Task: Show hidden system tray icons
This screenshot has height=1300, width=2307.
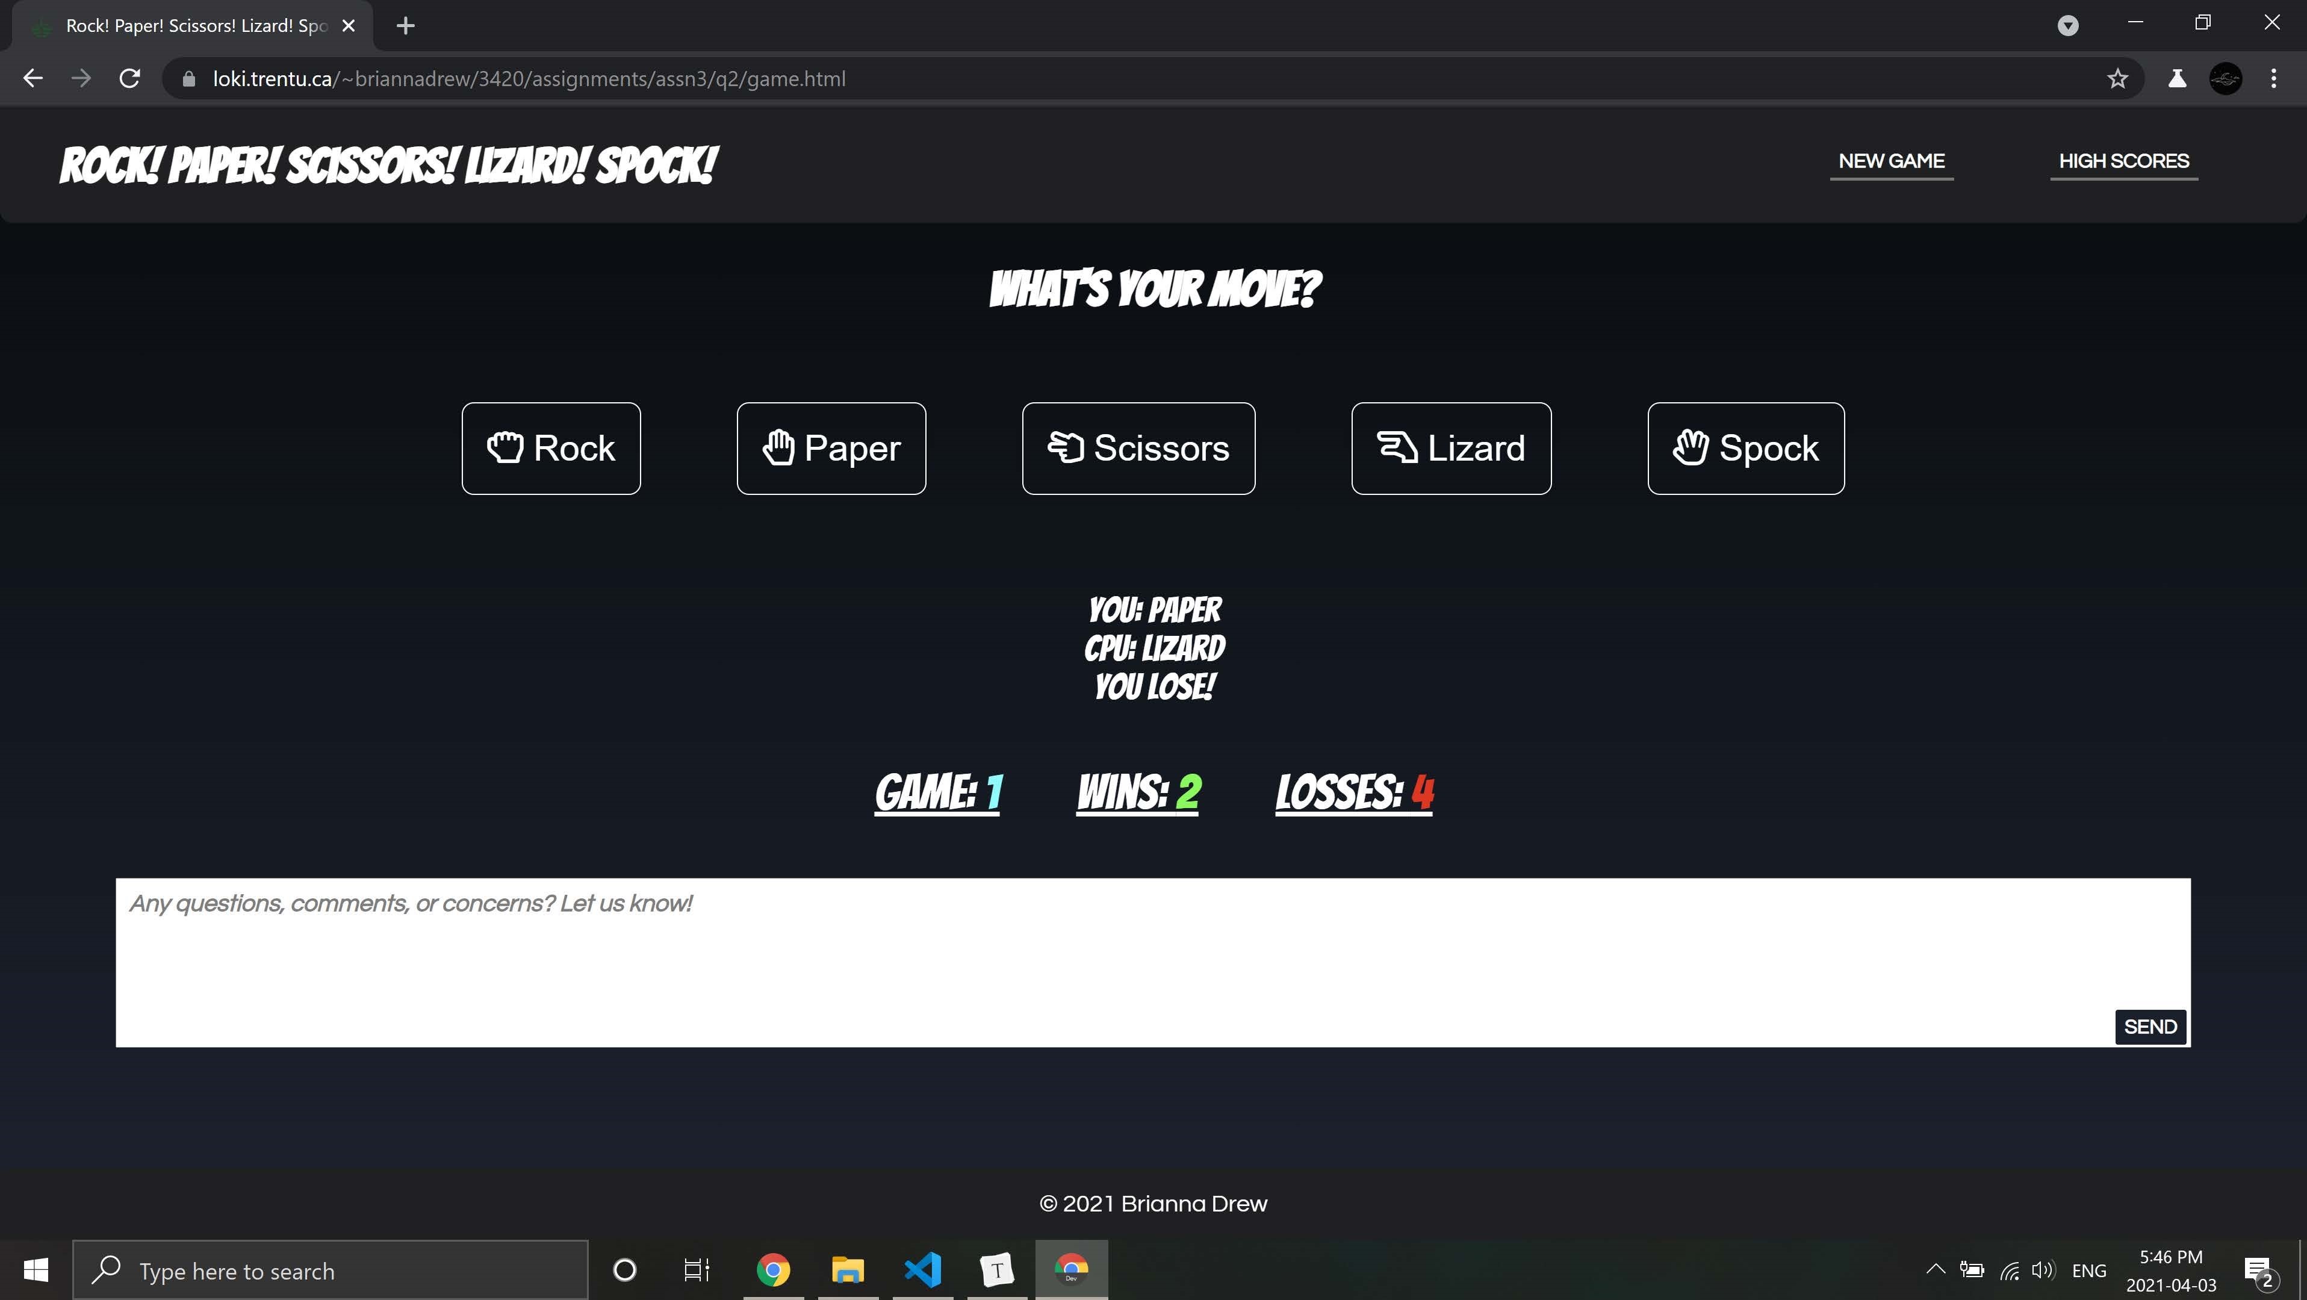Action: (1936, 1269)
